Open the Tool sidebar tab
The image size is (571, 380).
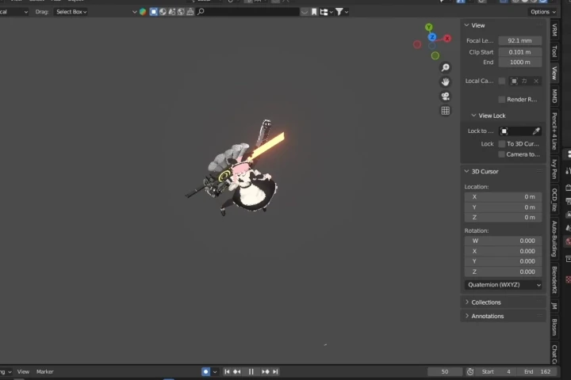coord(554,51)
